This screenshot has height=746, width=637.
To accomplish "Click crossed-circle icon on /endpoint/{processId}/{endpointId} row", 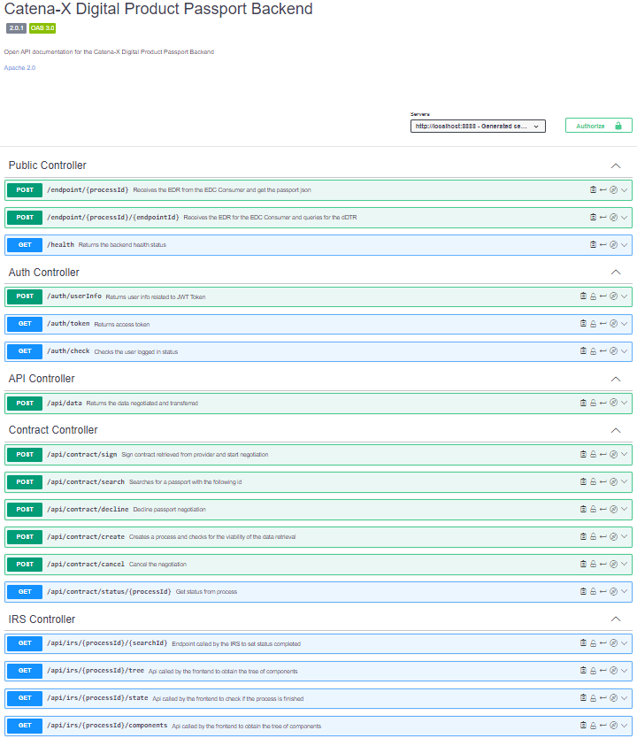I will pyautogui.click(x=614, y=218).
